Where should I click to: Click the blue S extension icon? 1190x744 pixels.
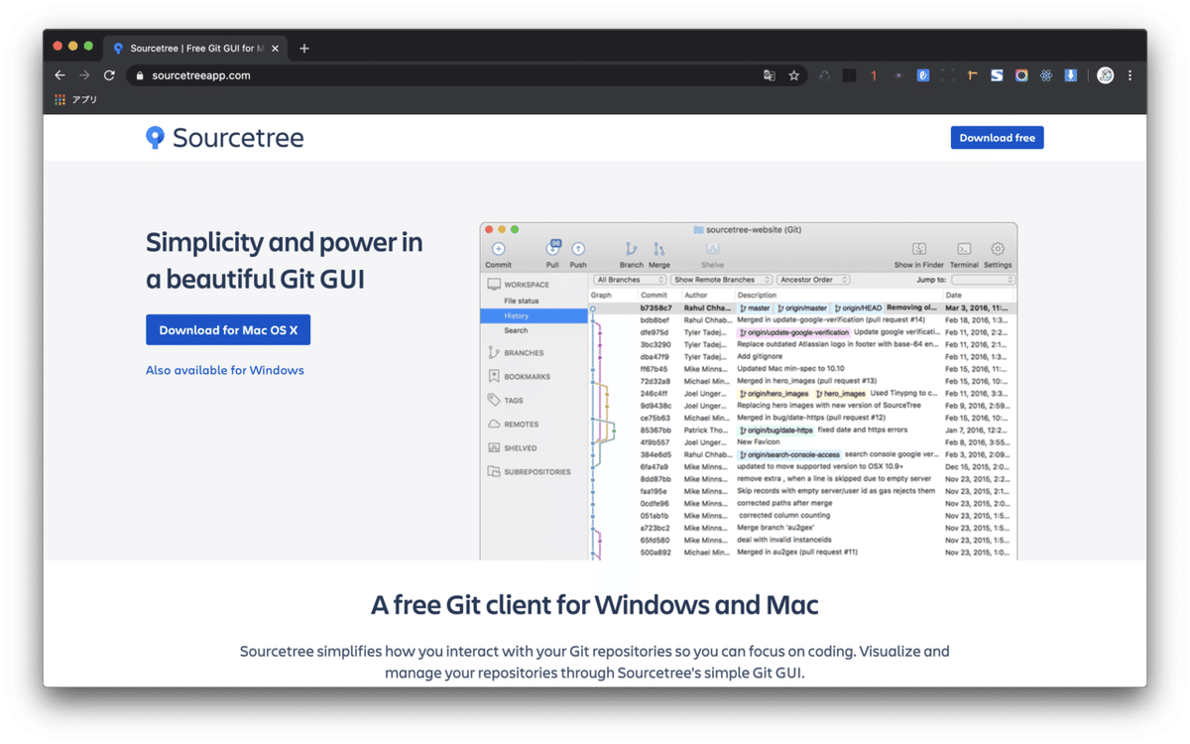pos(997,75)
